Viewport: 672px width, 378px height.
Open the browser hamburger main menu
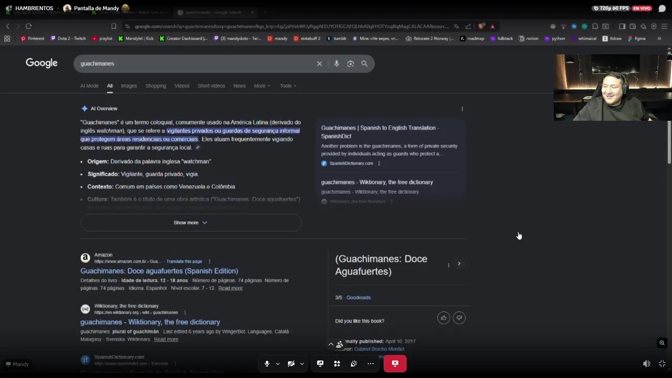[664, 26]
